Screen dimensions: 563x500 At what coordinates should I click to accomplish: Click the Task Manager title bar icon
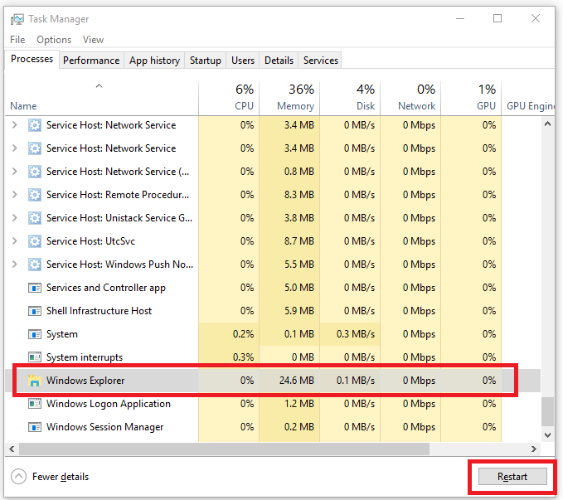pyautogui.click(x=17, y=19)
